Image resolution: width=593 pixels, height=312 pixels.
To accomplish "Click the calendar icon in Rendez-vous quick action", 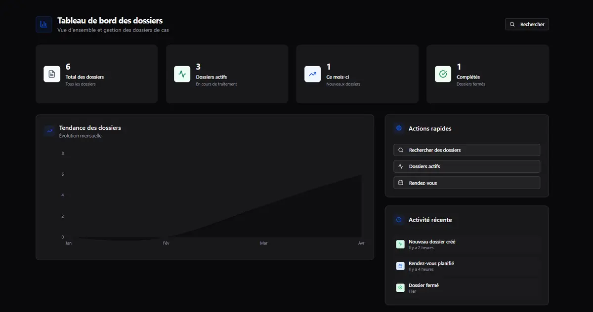I will (x=401, y=183).
